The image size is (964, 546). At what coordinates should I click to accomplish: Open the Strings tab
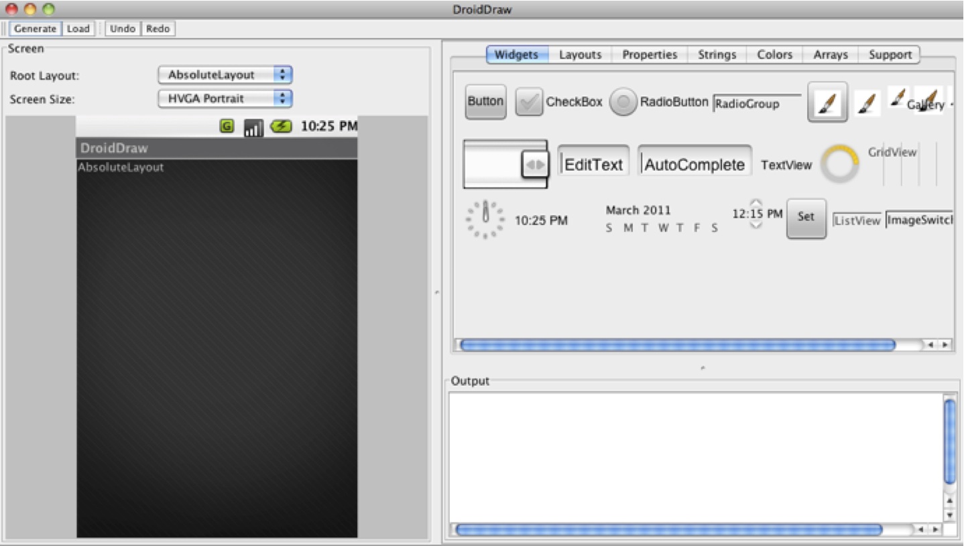pyautogui.click(x=717, y=55)
